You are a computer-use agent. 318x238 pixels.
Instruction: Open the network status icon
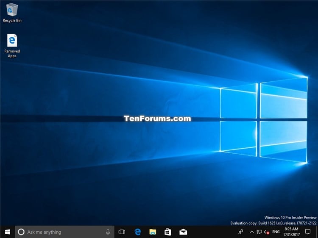click(x=259, y=232)
